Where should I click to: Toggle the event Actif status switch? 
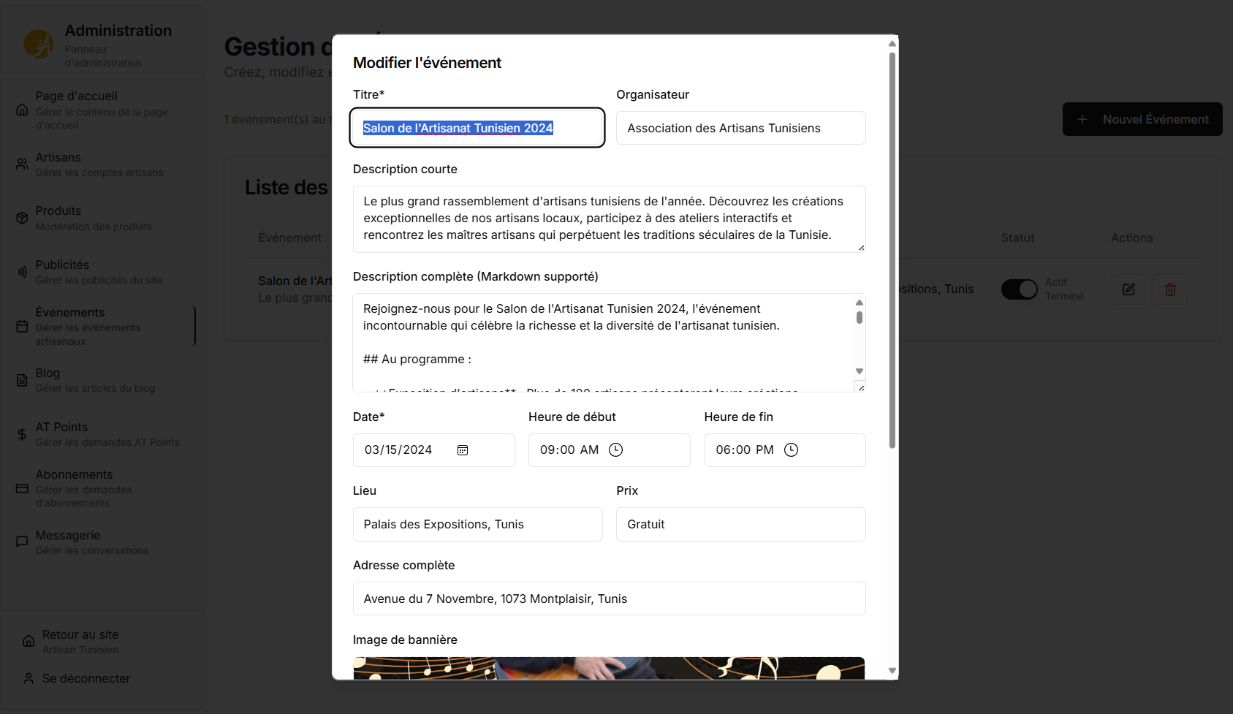tap(1019, 289)
